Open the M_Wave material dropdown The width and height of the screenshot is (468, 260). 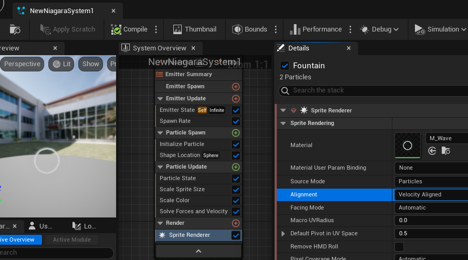pyautogui.click(x=446, y=138)
